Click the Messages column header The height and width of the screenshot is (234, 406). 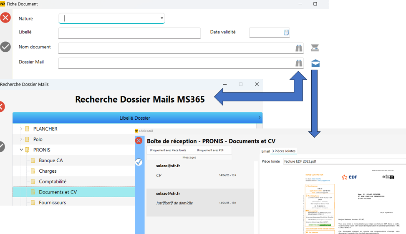(189, 157)
